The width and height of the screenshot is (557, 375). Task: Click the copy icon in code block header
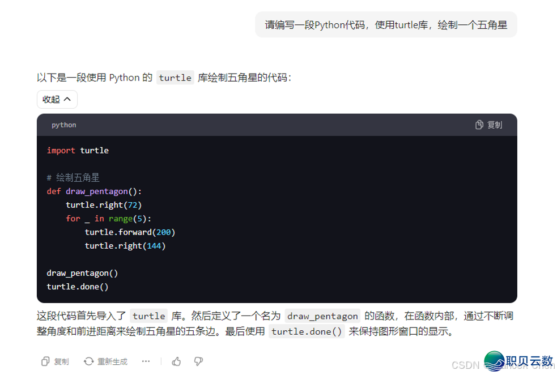point(479,125)
